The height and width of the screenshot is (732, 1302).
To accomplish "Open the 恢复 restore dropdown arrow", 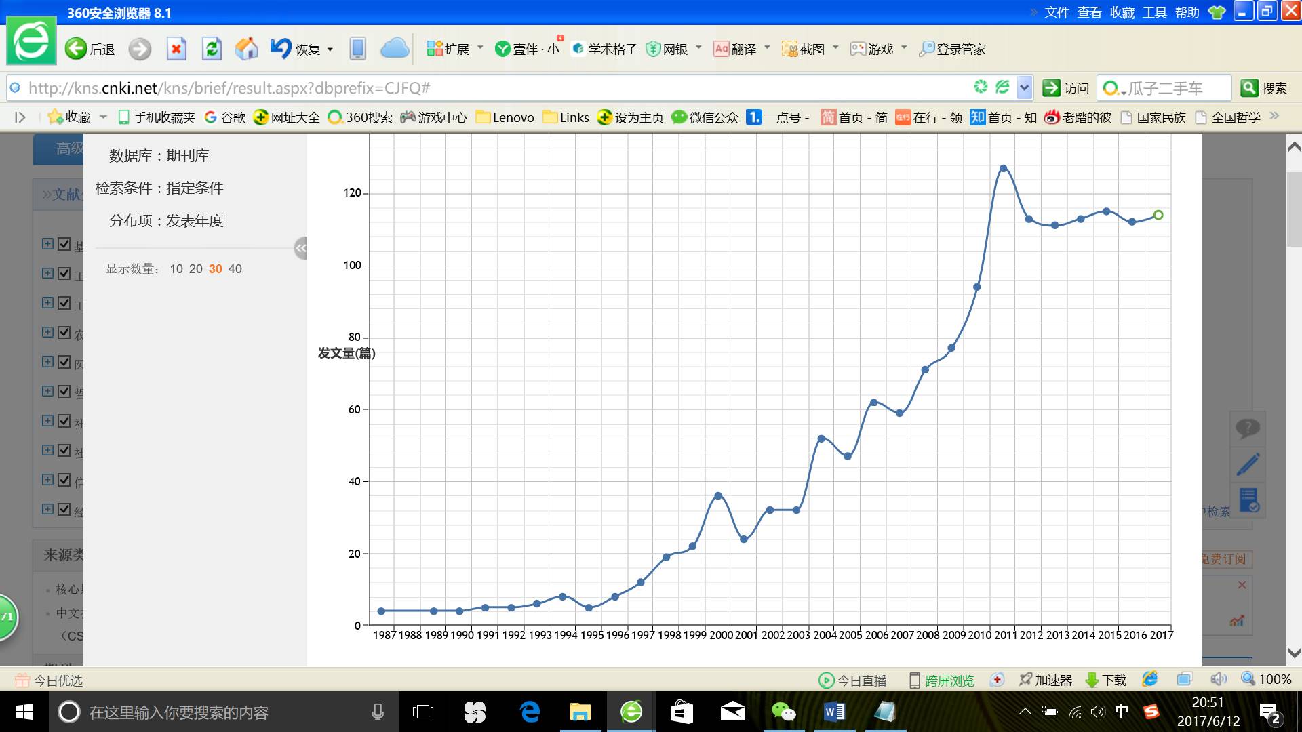I will click(x=330, y=49).
